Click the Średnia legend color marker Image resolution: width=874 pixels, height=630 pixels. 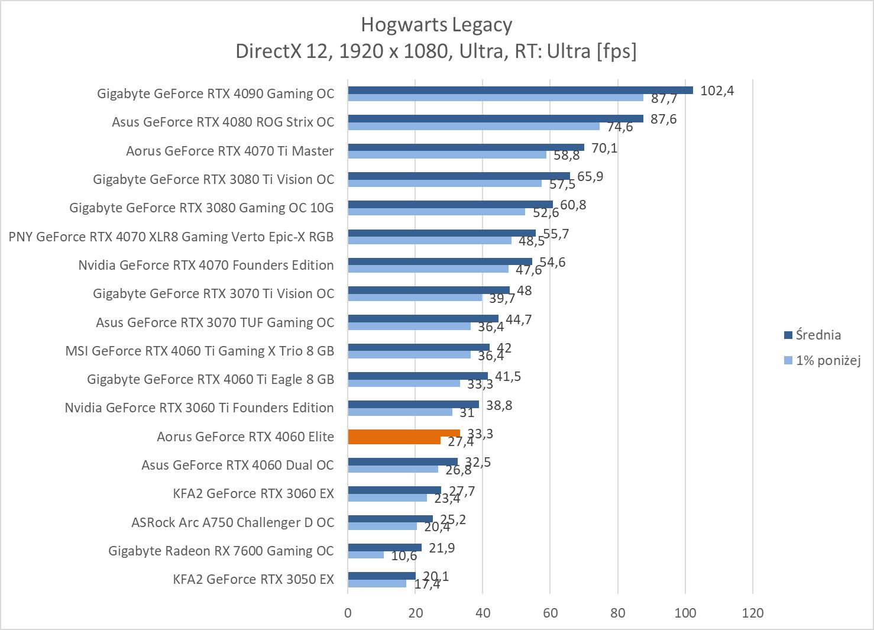788,335
